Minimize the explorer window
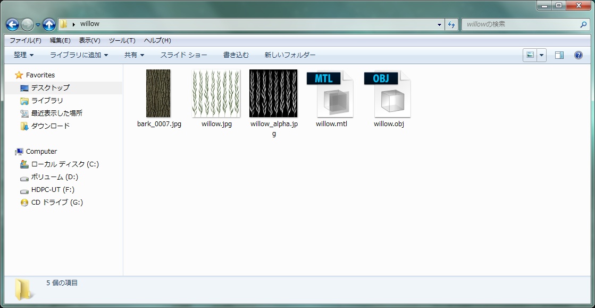The width and height of the screenshot is (595, 308). pos(545,5)
